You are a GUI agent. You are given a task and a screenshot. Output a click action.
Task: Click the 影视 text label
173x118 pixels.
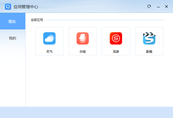point(149,52)
